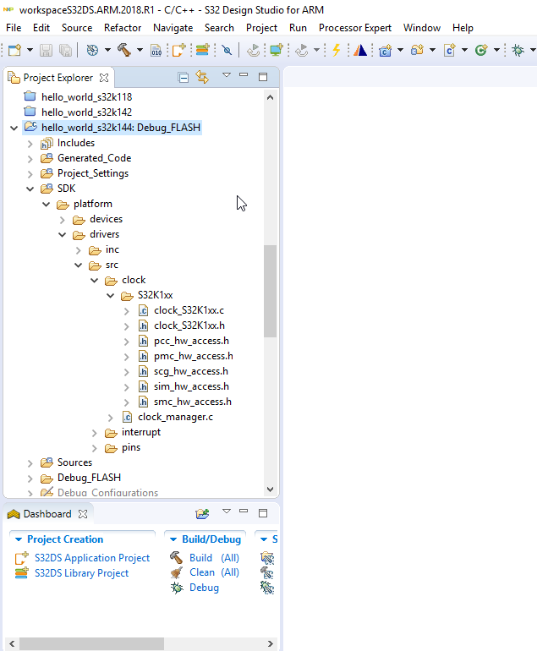Click Clean (All) link in Dashboard

pyautogui.click(x=214, y=572)
